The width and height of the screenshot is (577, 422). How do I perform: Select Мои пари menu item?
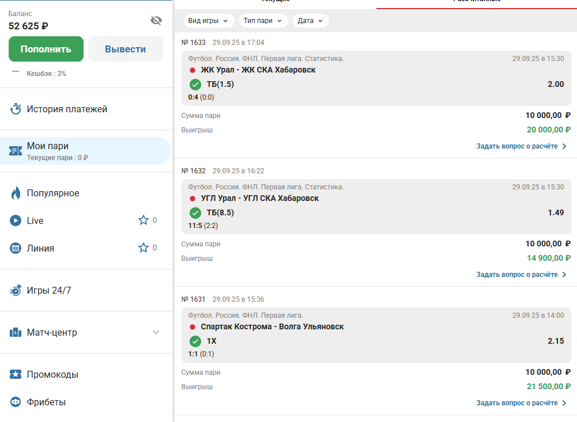point(85,151)
